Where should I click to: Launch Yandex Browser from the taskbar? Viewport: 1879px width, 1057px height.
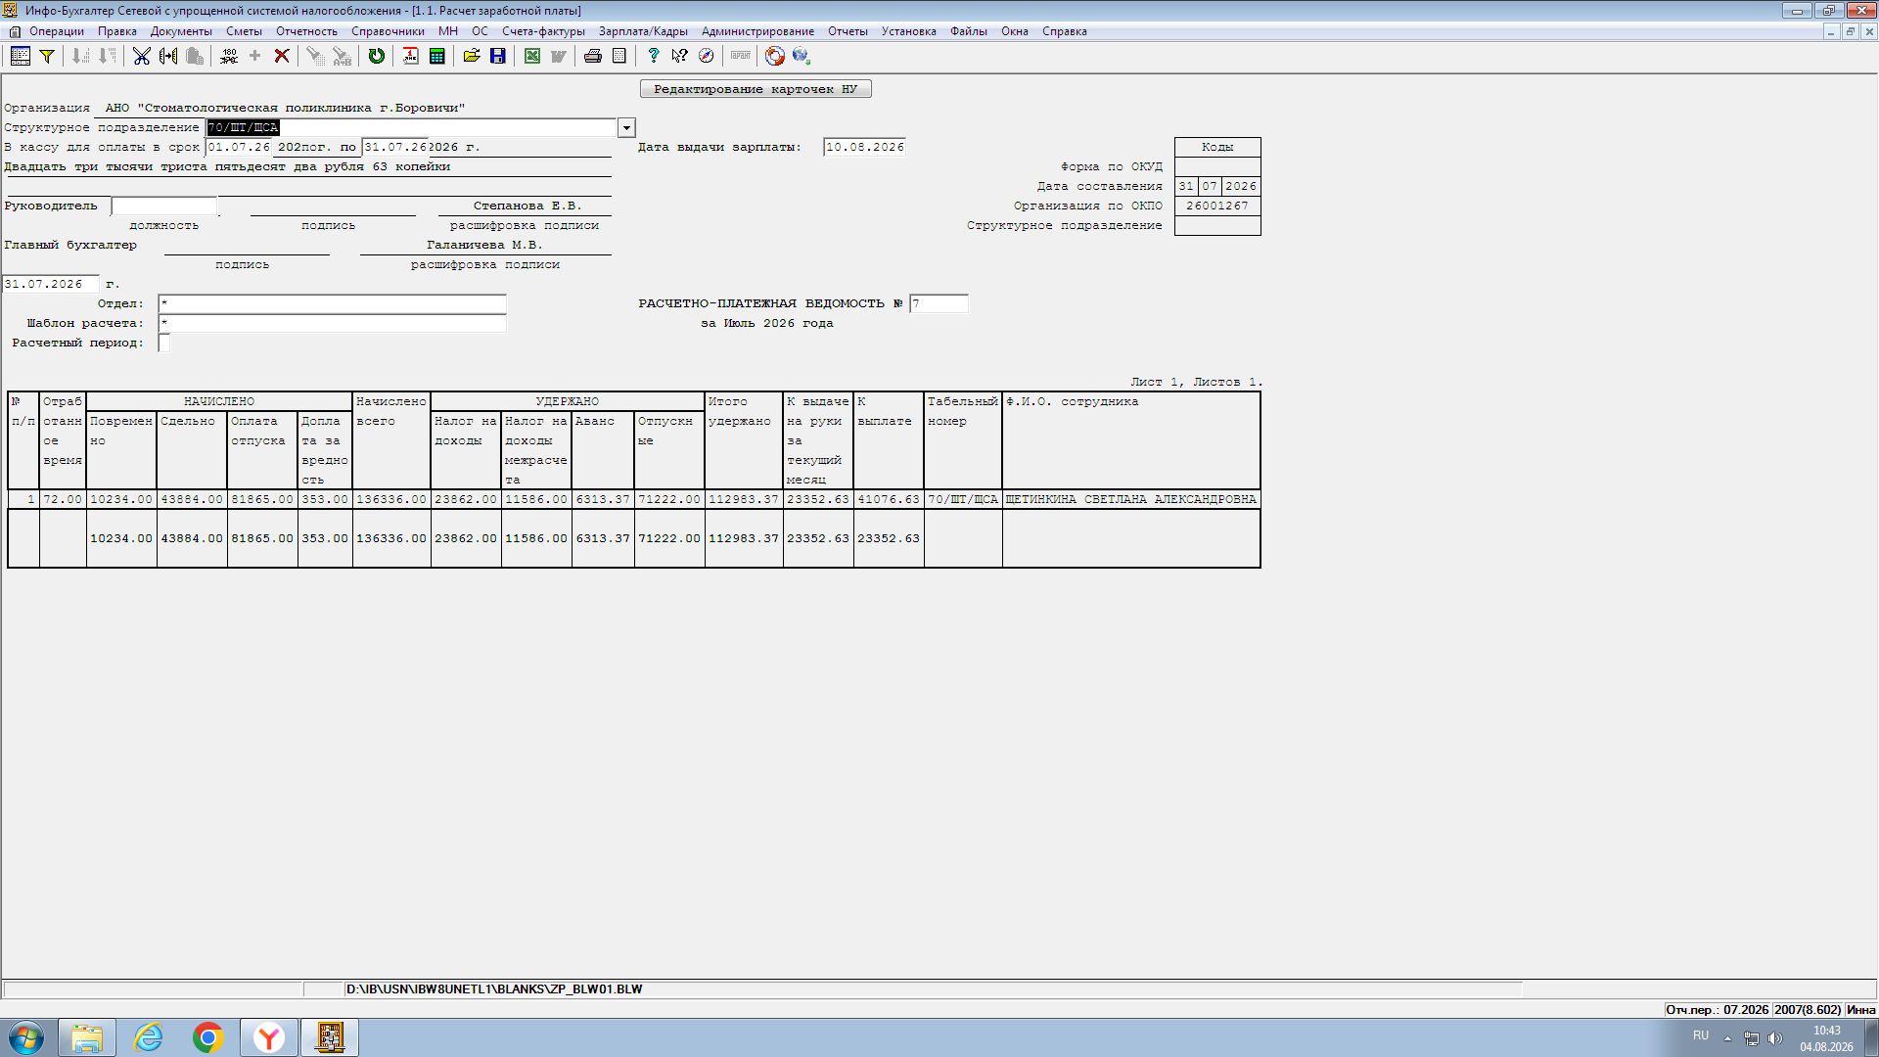[268, 1037]
